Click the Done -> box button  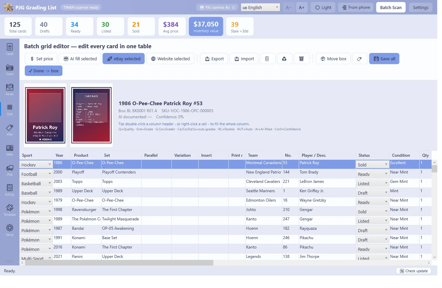[x=44, y=71]
